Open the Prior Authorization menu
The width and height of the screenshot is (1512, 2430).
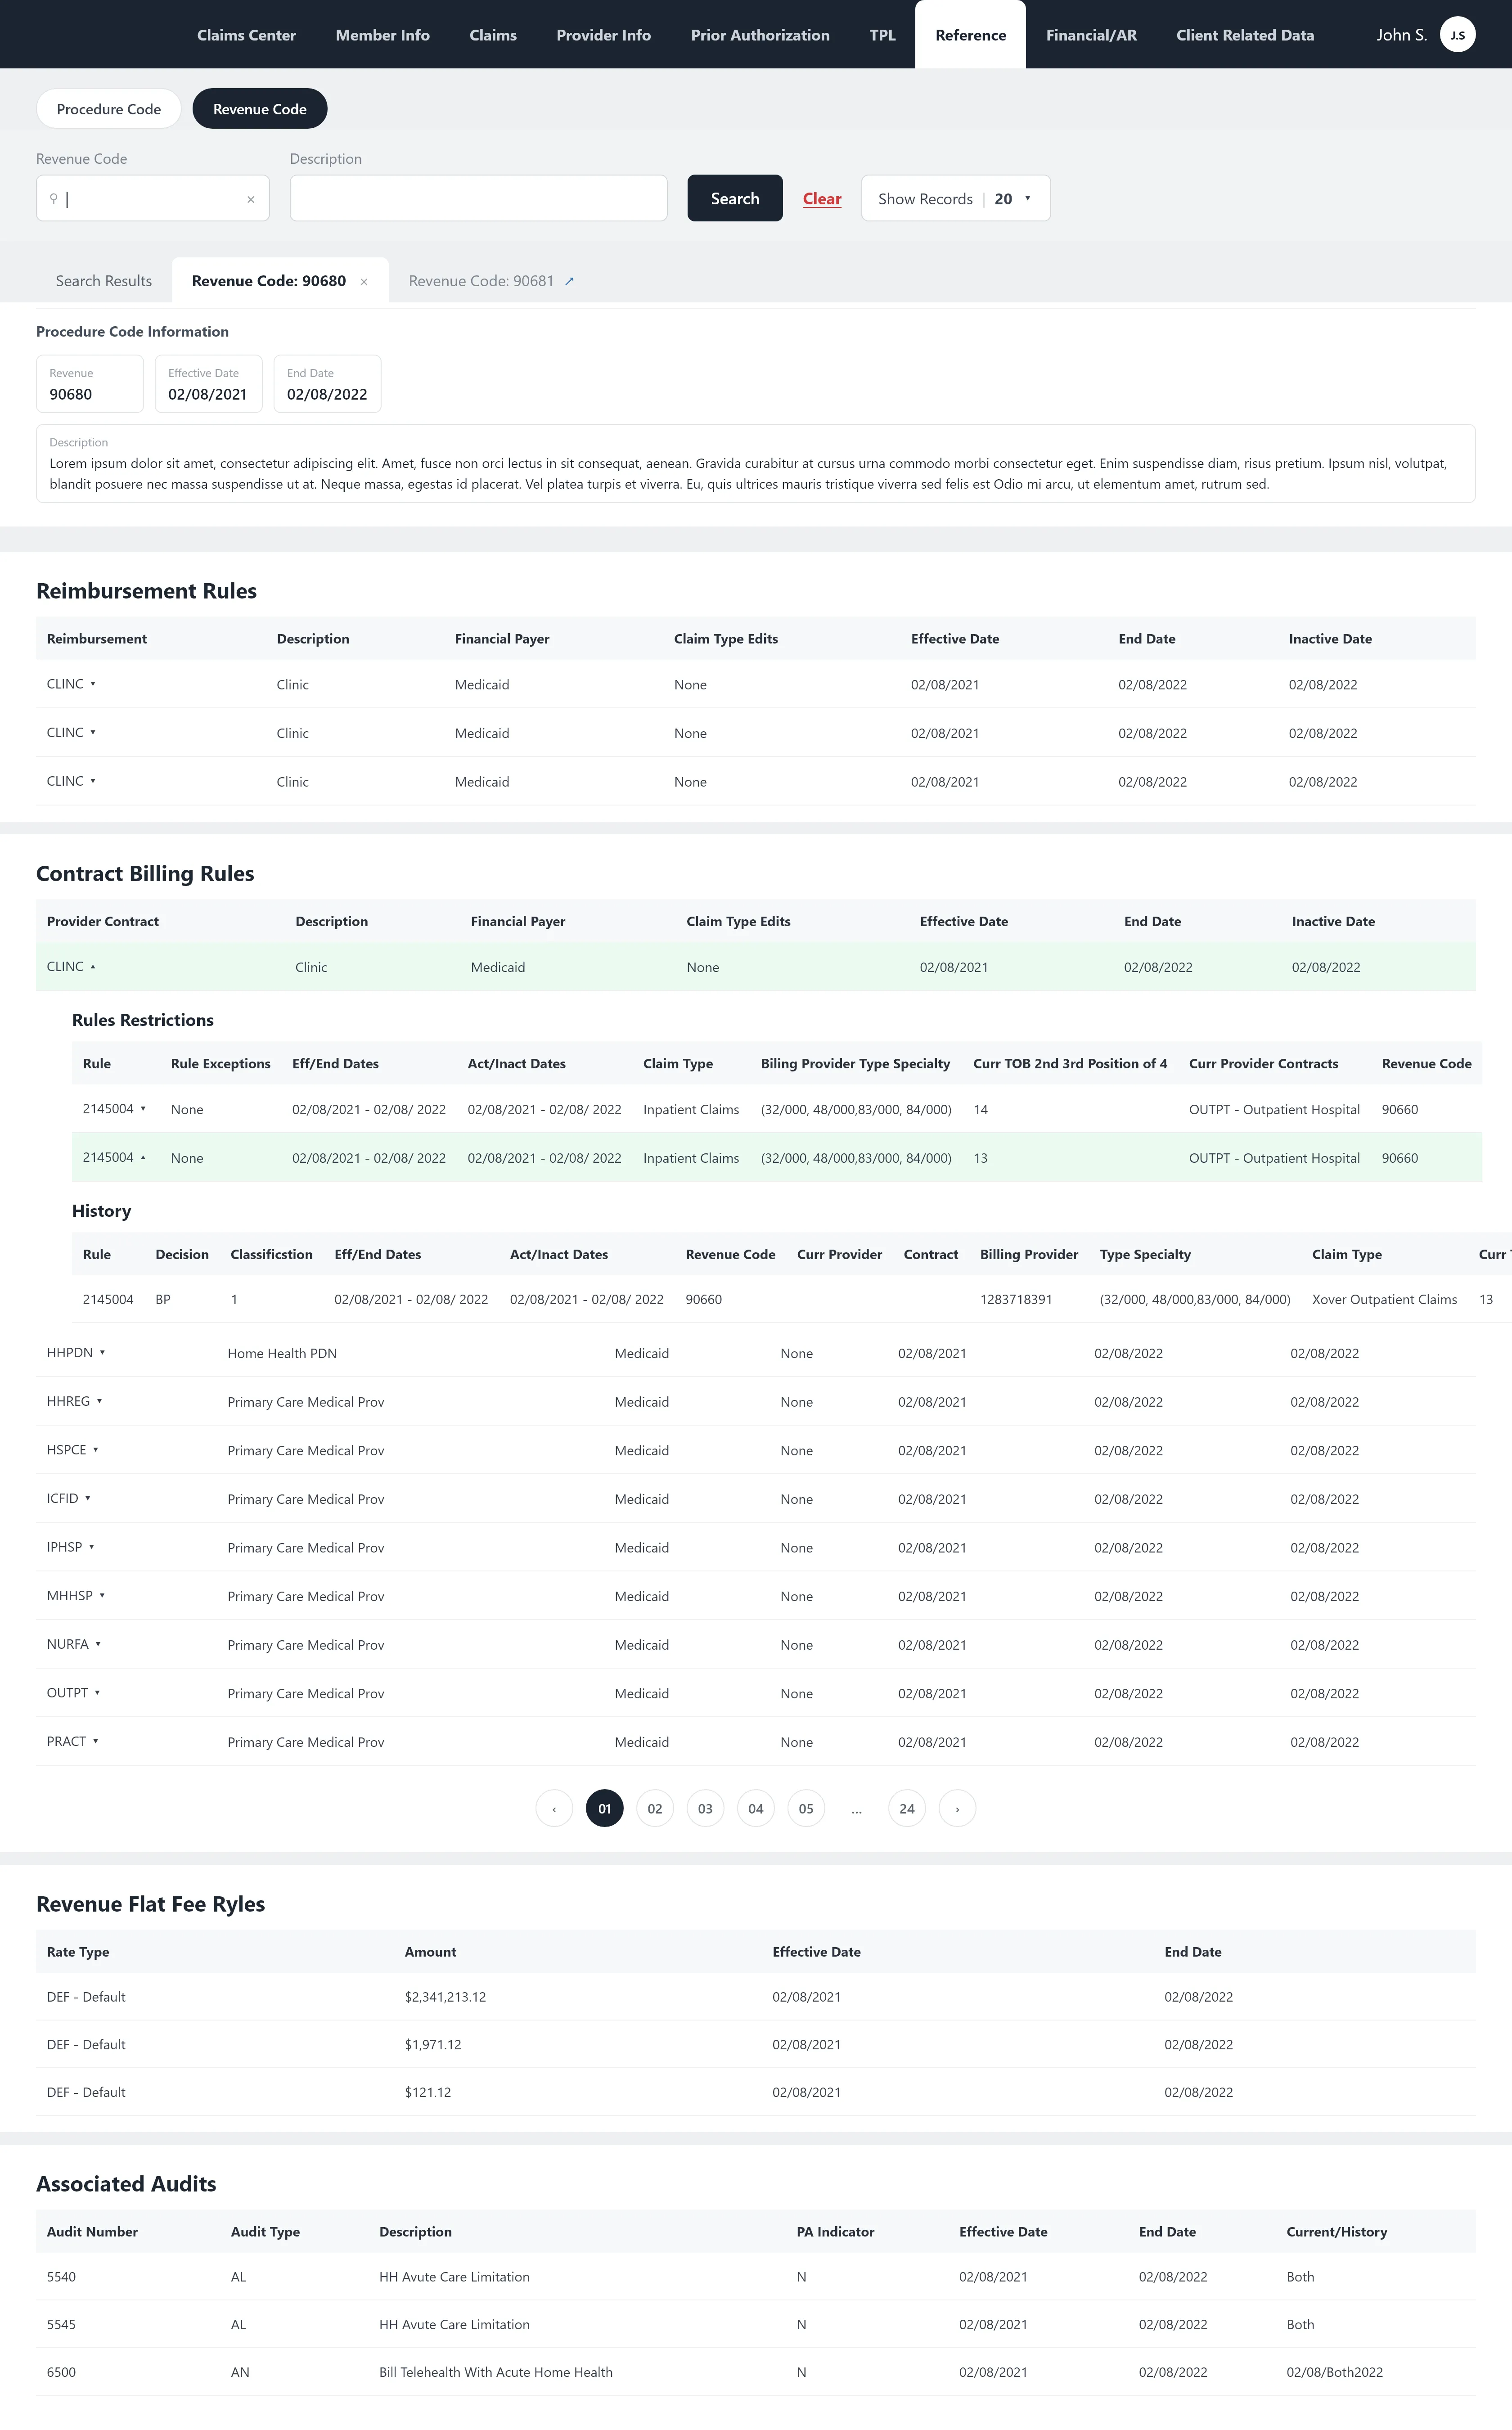pyautogui.click(x=760, y=35)
